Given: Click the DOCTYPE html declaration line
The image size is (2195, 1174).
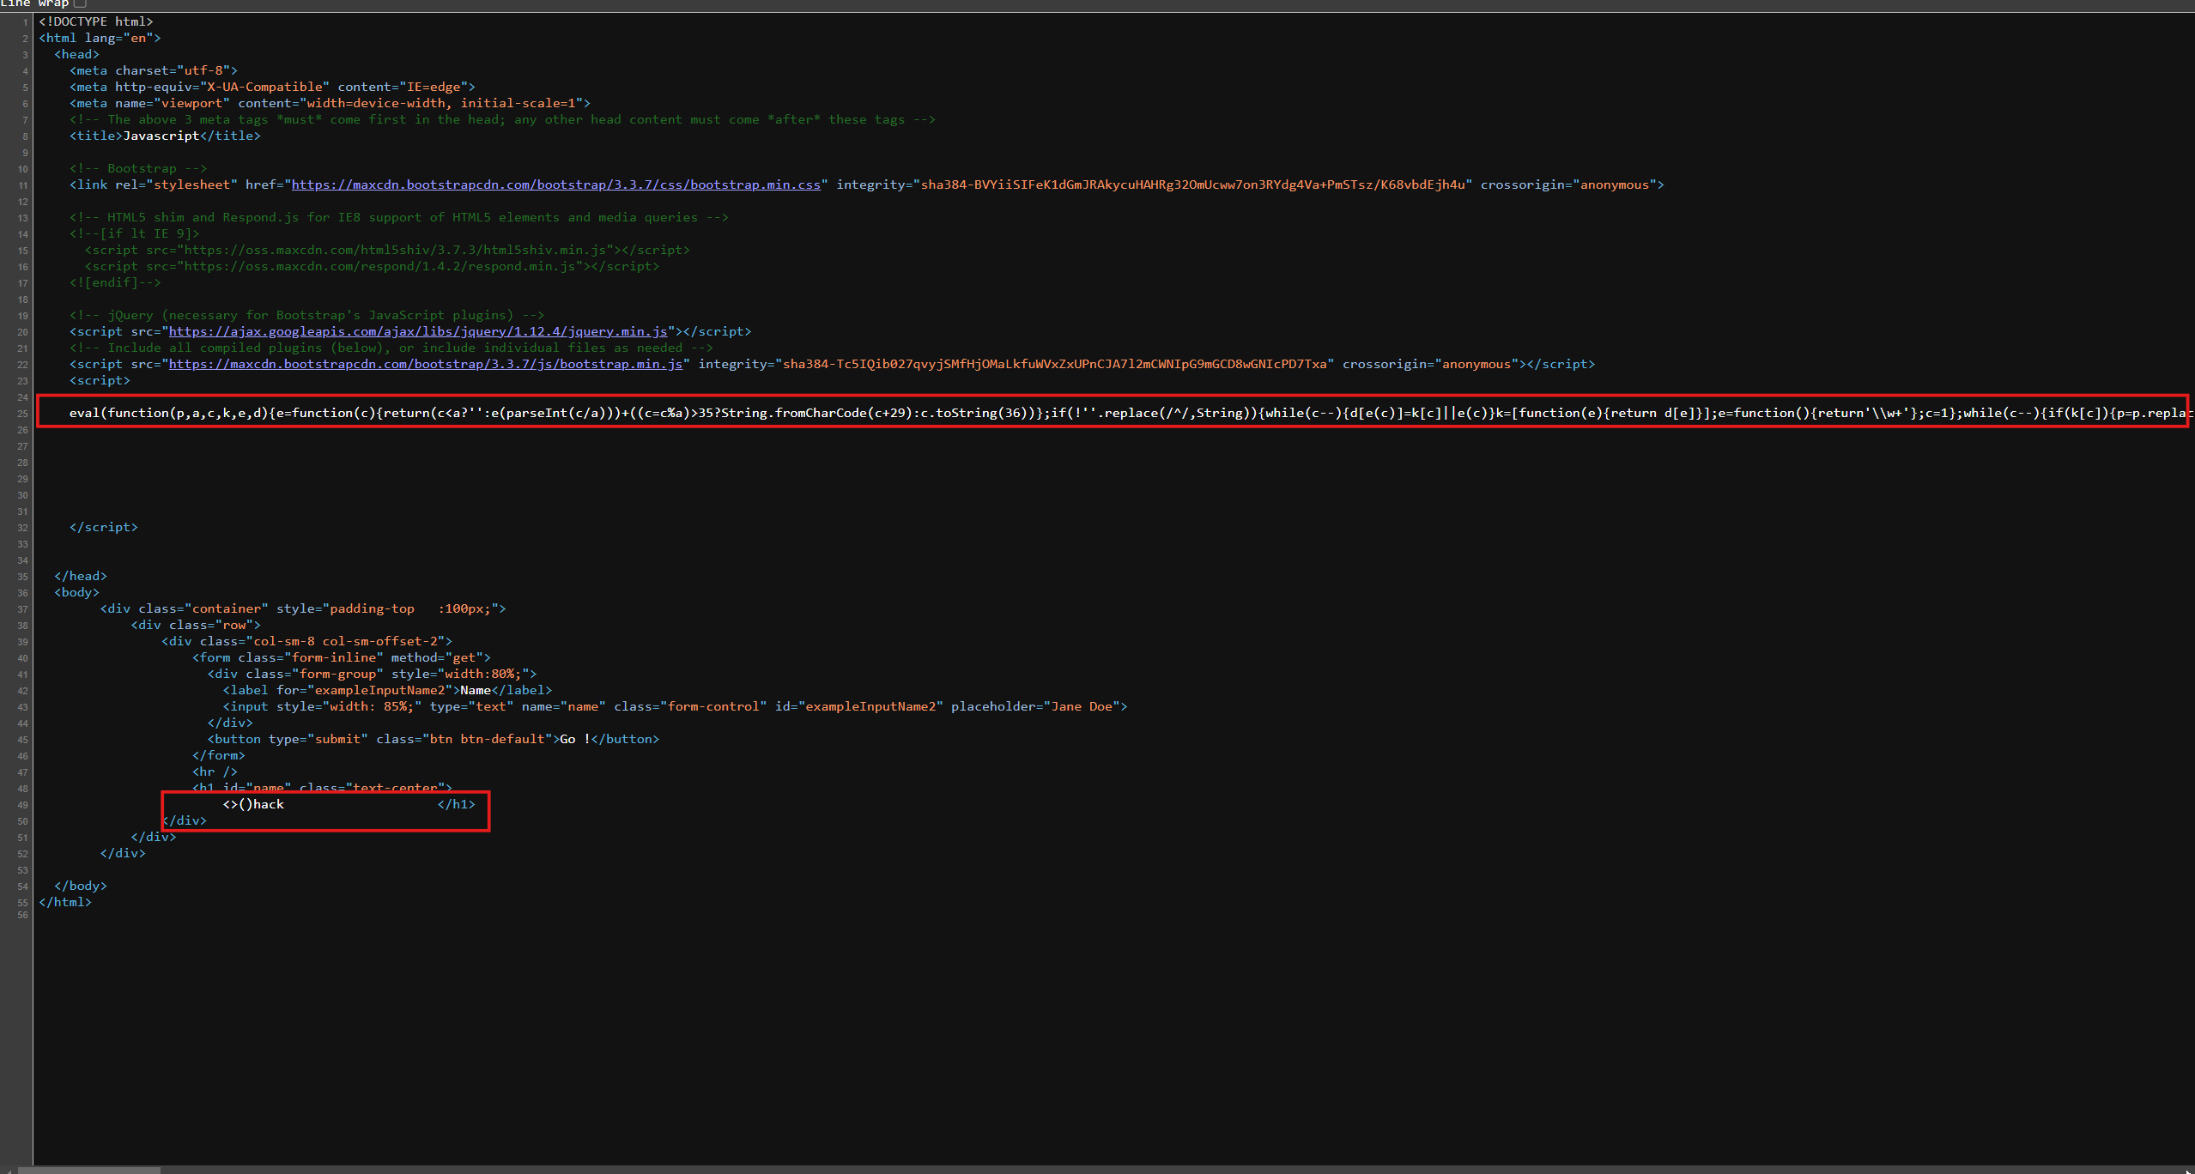Looking at the screenshot, I should coord(95,21).
